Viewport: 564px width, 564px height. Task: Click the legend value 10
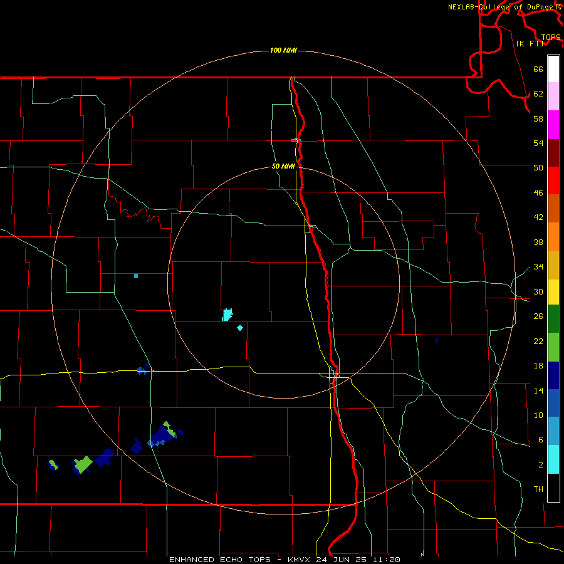tap(538, 415)
